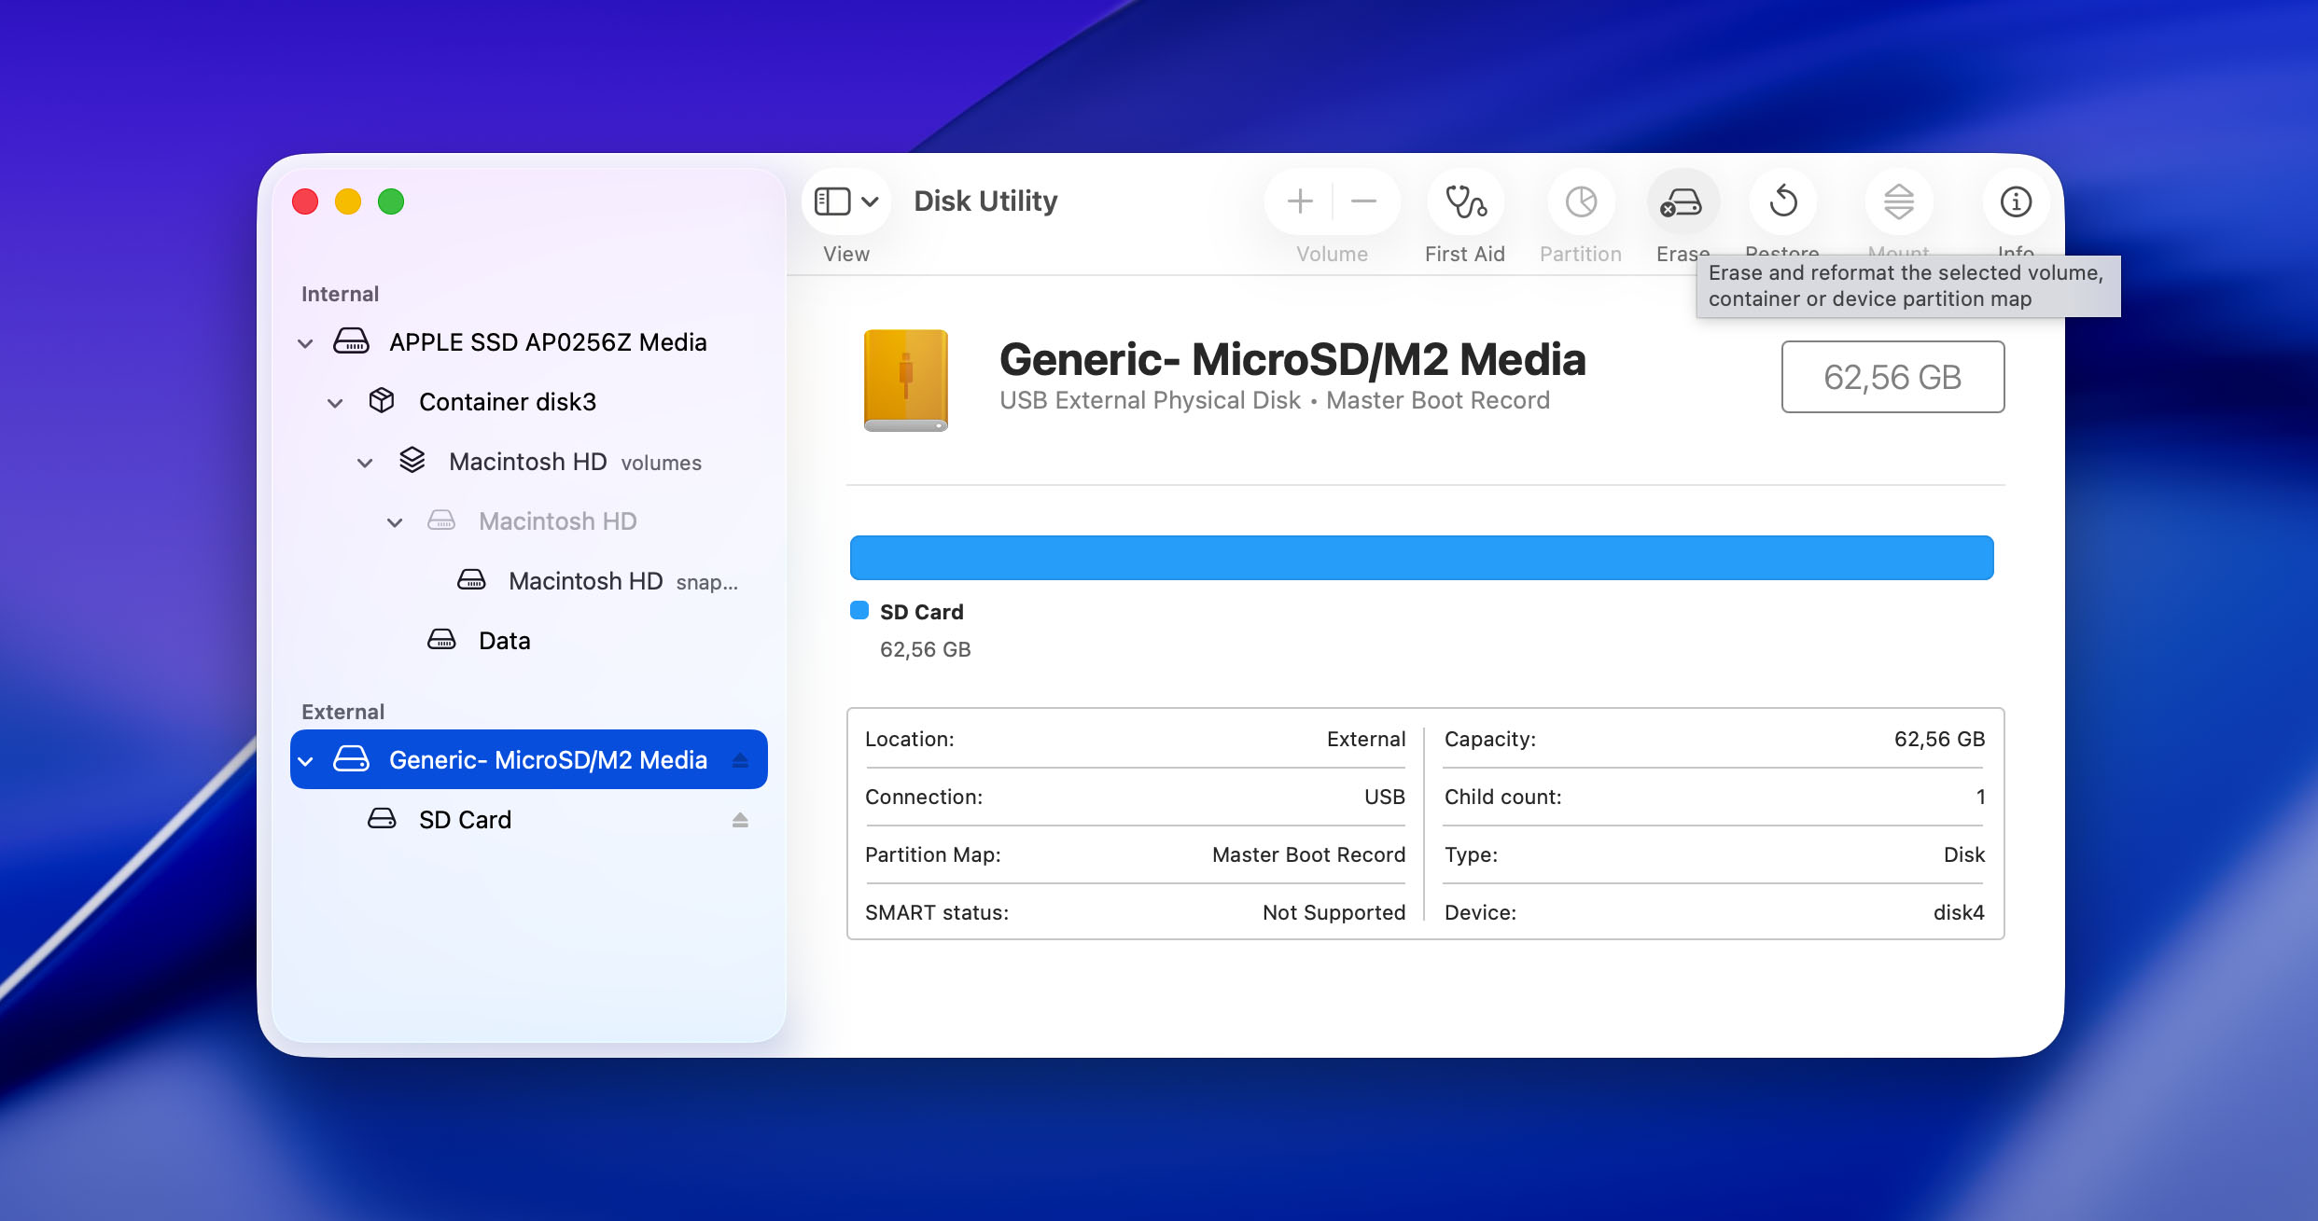Image resolution: width=2318 pixels, height=1221 pixels.
Task: Toggle the sidebar View icon
Action: click(832, 201)
